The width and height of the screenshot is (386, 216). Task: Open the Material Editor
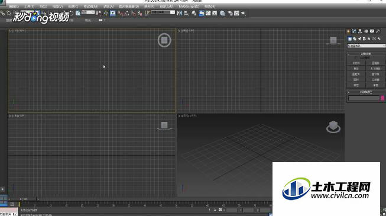tap(222, 13)
